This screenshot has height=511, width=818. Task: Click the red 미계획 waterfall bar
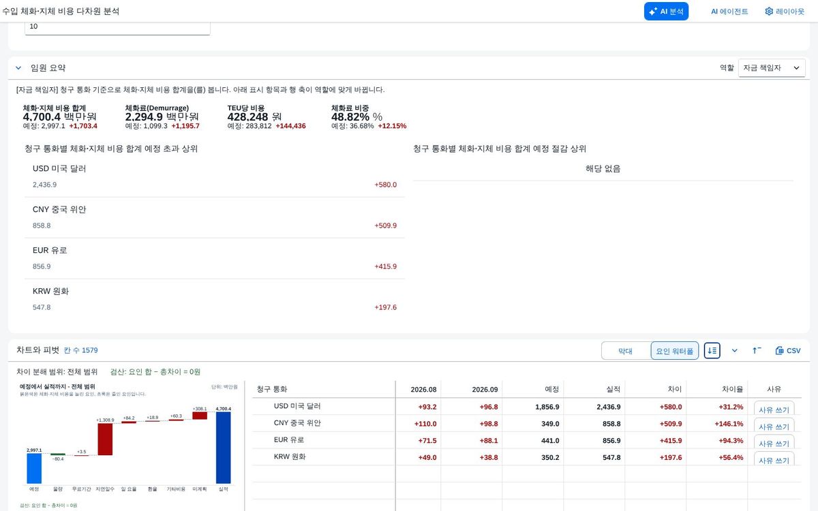click(199, 416)
